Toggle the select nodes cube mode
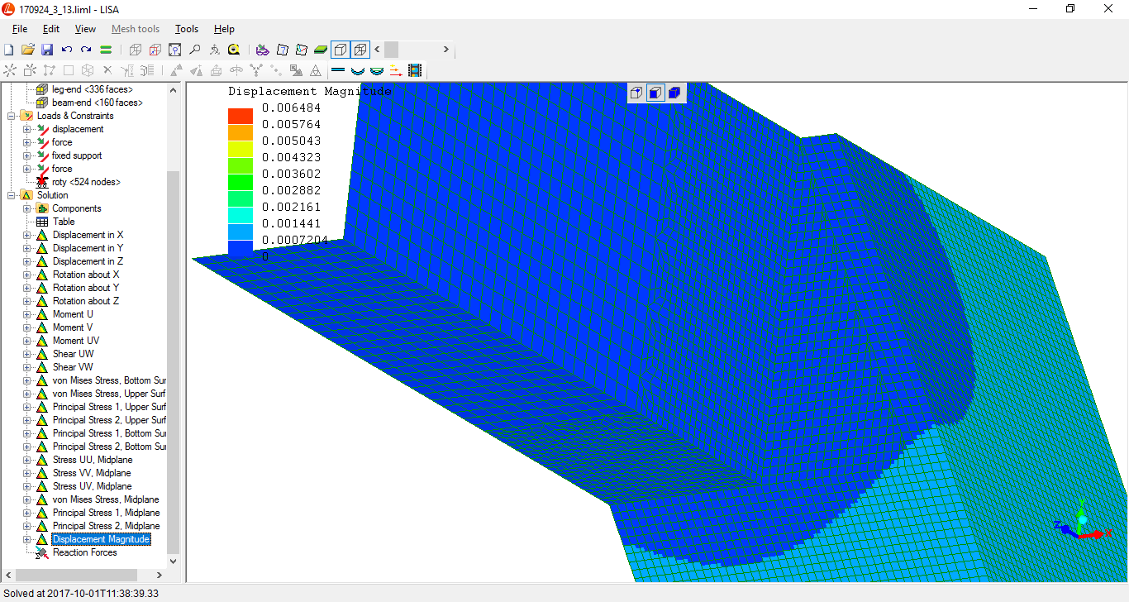Image resolution: width=1129 pixels, height=602 pixels. [636, 93]
